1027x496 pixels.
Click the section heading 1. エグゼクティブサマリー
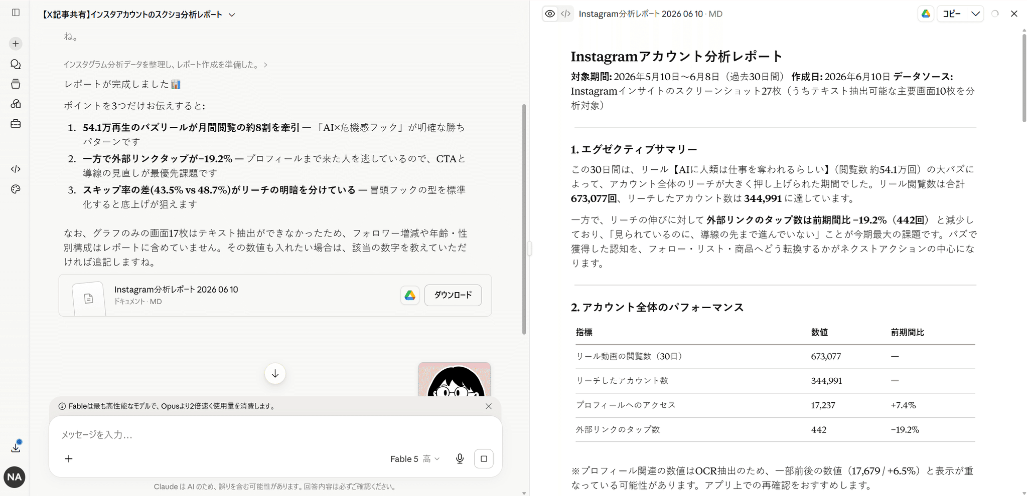coord(634,149)
